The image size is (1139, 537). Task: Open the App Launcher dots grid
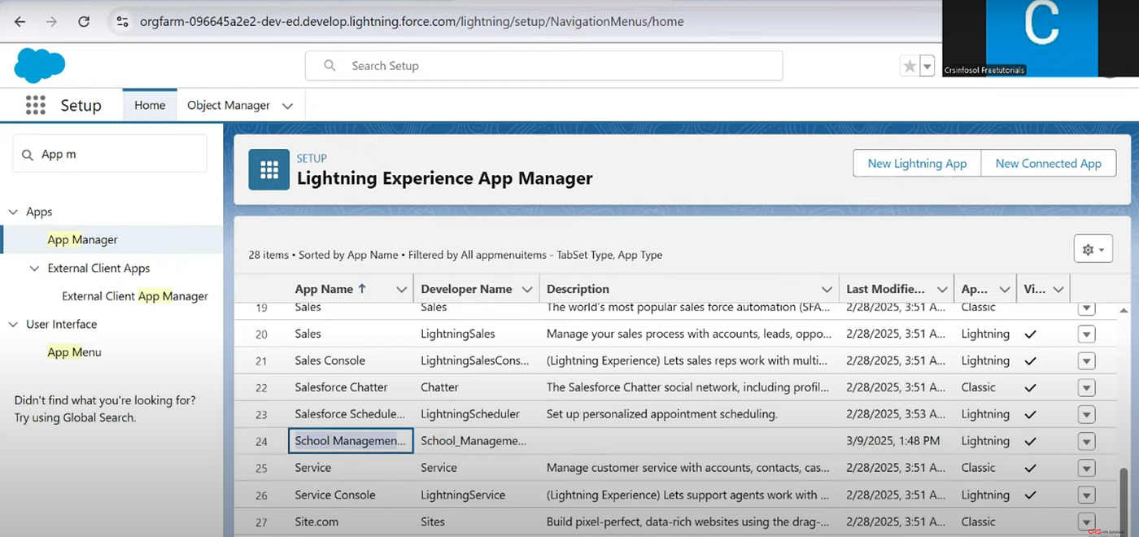(x=35, y=105)
